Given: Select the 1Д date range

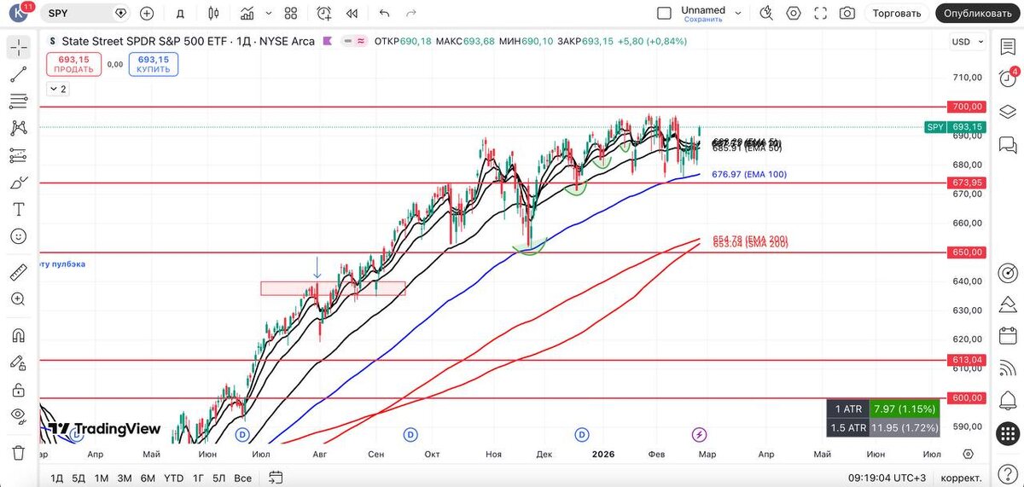Looking at the screenshot, I should coord(56,478).
